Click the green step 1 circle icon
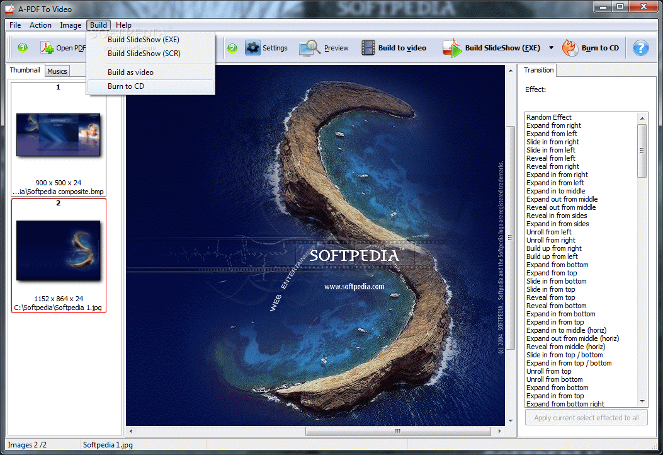The height and width of the screenshot is (455, 663). 23,48
